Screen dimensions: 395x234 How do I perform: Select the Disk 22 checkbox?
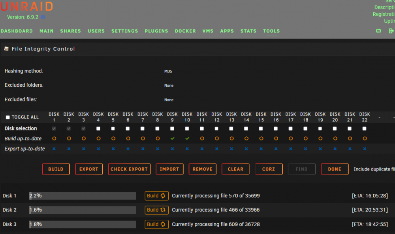pyautogui.click(x=364, y=129)
